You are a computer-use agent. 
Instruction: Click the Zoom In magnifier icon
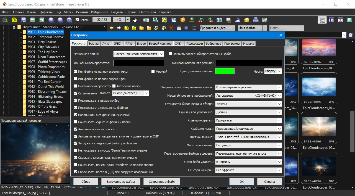click(51, 20)
